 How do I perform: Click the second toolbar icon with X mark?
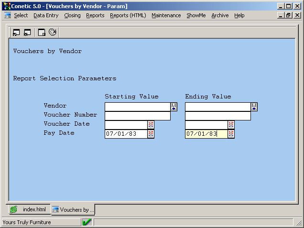click(x=27, y=33)
